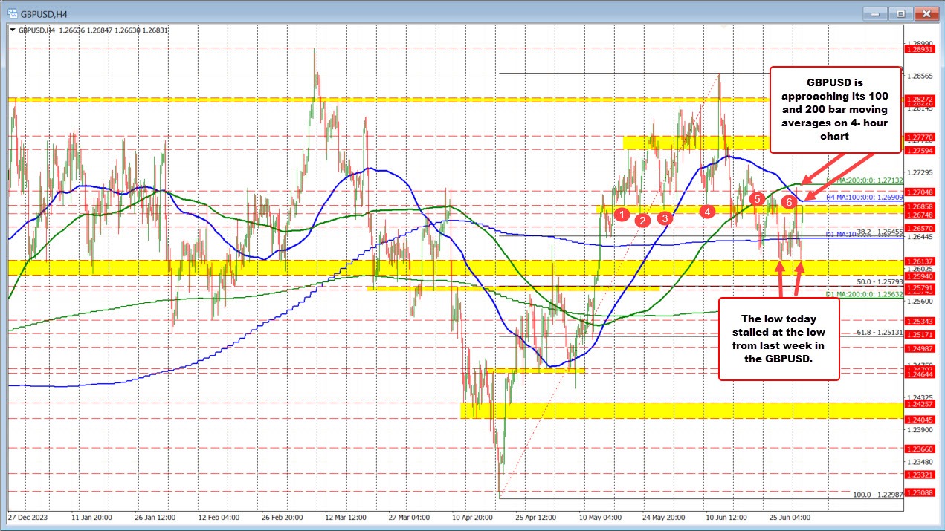
Task: Click the MT4 chart icon in the title bar
Action: pos(11,13)
